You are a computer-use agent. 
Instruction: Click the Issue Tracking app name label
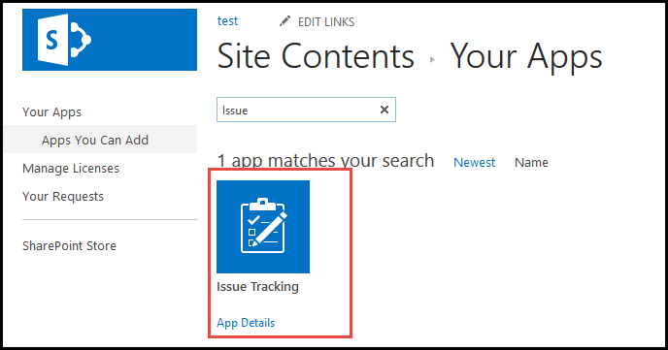click(x=257, y=287)
